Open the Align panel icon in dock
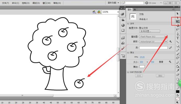181x104 pixels. pyautogui.click(x=123, y=20)
